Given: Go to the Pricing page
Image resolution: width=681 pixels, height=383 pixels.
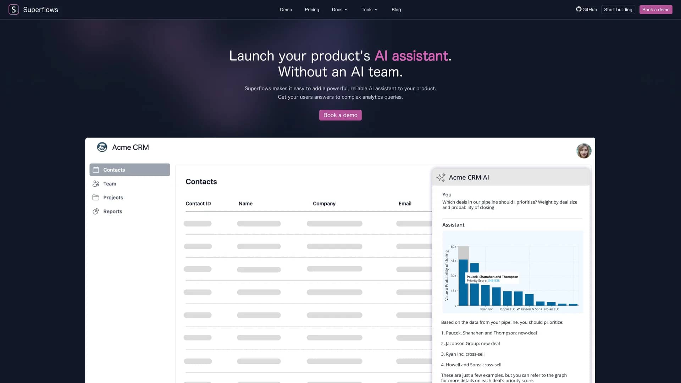Looking at the screenshot, I should (312, 10).
